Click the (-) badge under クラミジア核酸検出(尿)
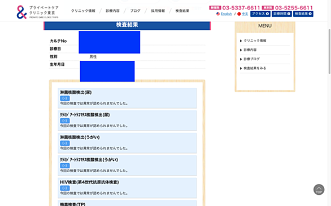 (x=65, y=121)
